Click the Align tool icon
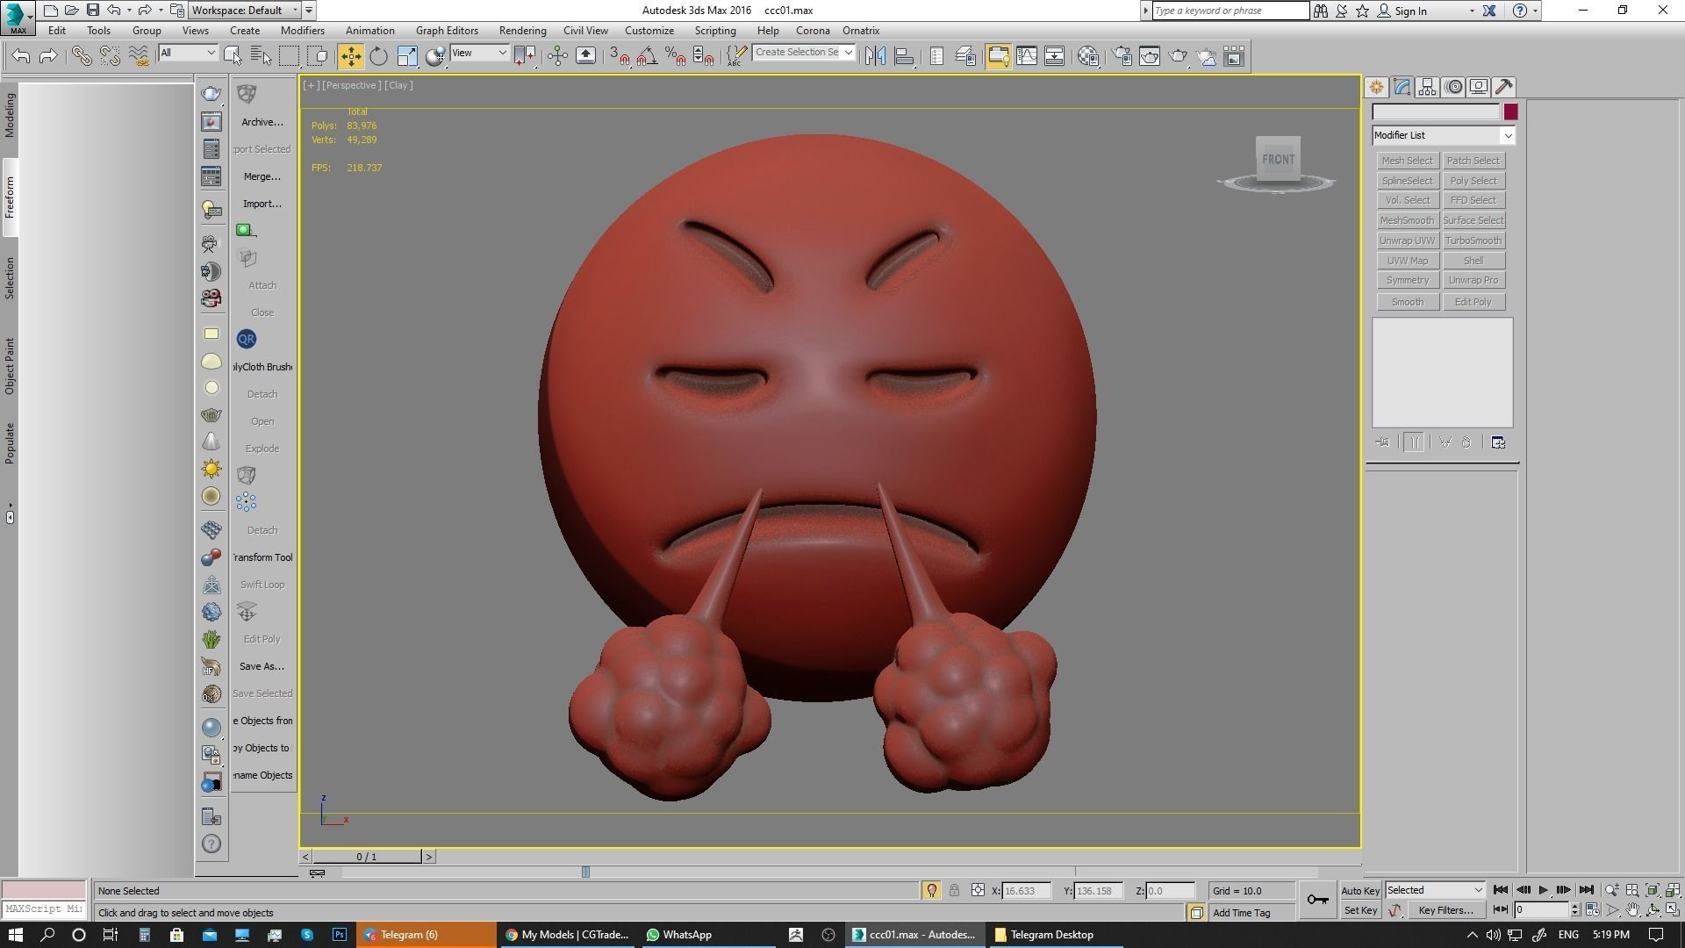Viewport: 1685px width, 948px height. coord(904,56)
